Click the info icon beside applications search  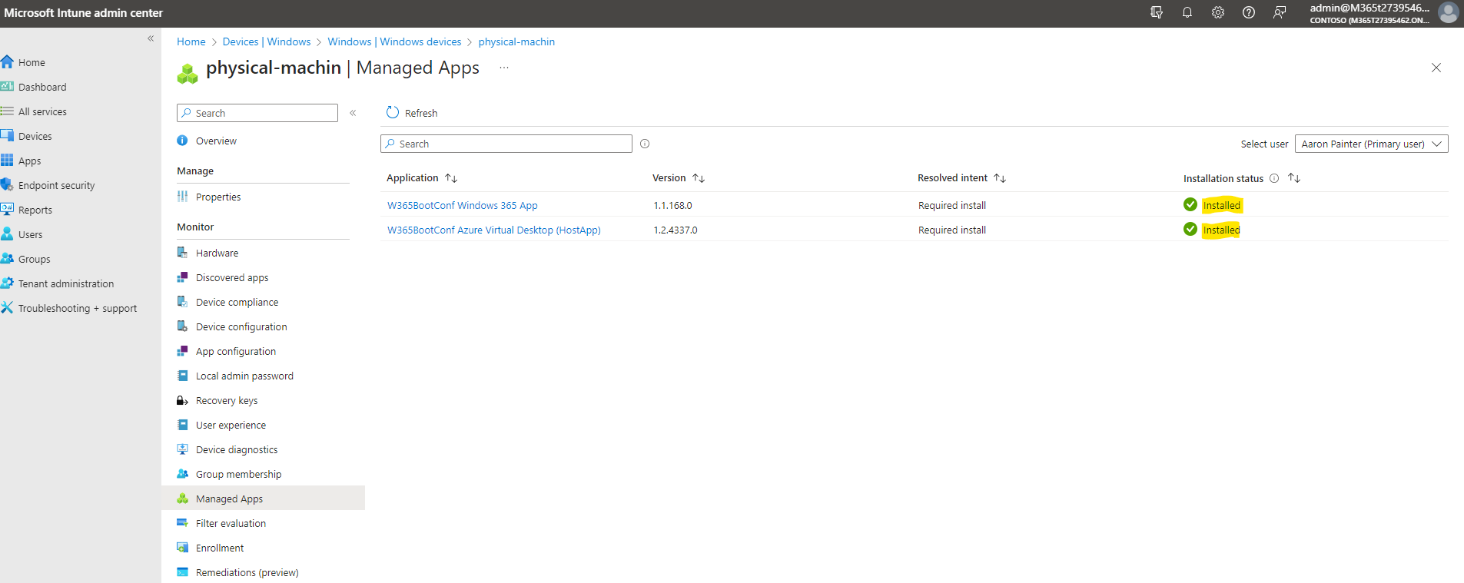point(645,144)
